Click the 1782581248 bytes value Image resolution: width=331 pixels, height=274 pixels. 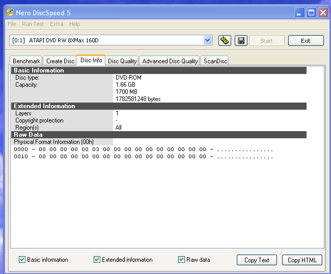138,99
